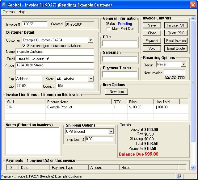Open the Help menu
Screen dimensions: 198x180
(x=22, y=12)
